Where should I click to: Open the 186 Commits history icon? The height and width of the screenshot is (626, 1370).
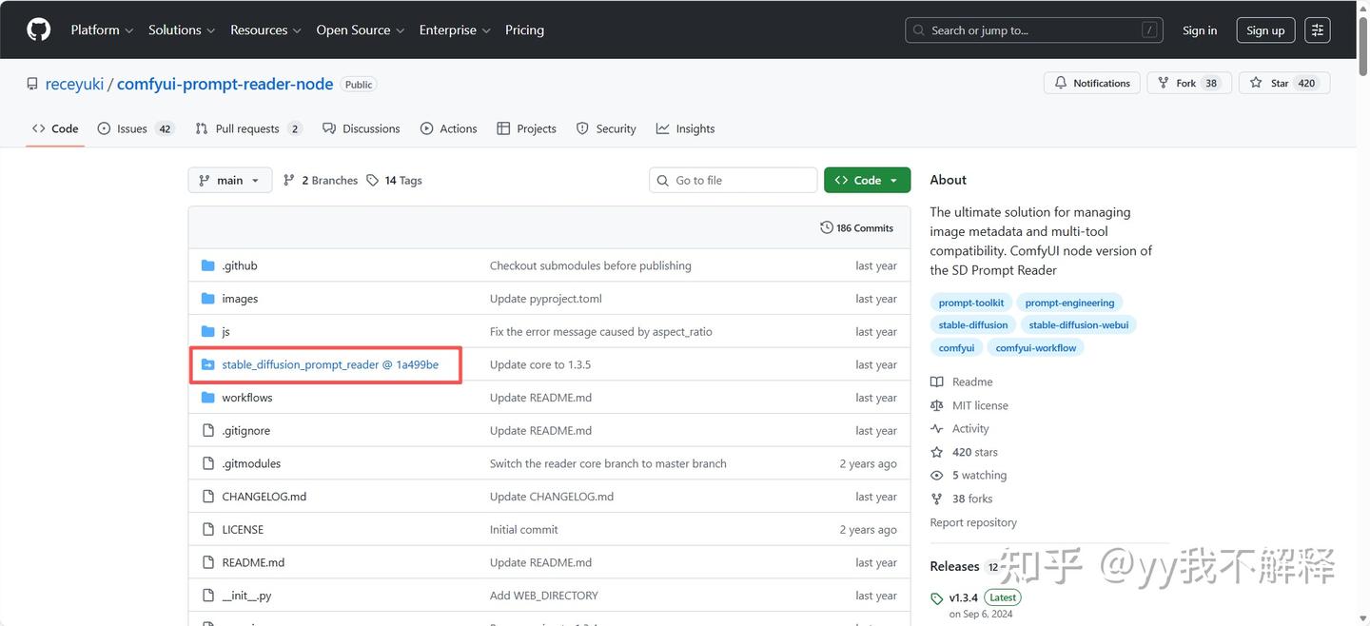[827, 228]
